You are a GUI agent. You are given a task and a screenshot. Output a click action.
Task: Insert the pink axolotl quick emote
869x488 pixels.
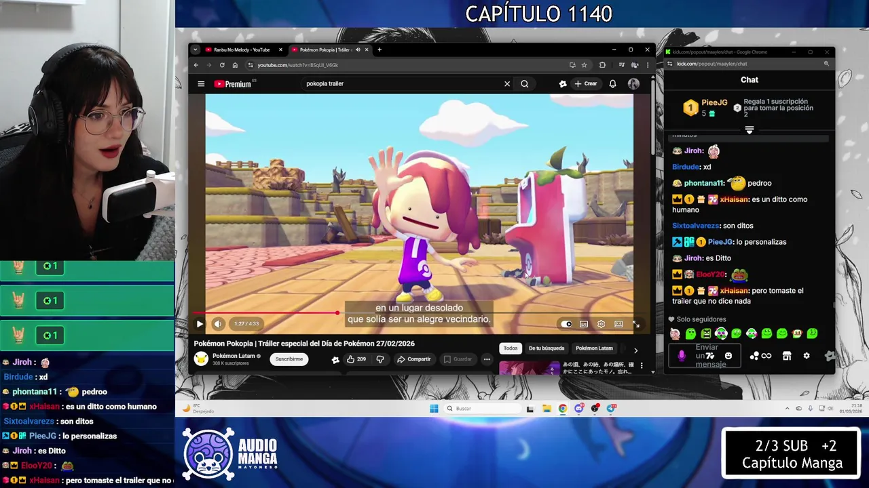pyautogui.click(x=675, y=333)
